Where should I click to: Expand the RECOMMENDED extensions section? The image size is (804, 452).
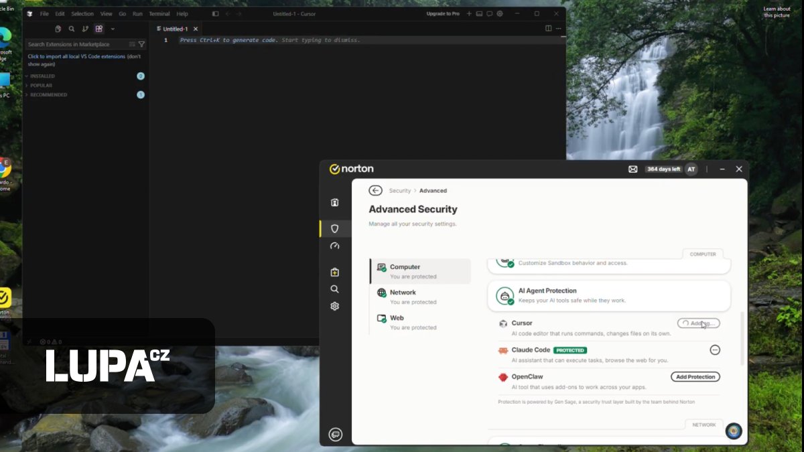pyautogui.click(x=85, y=95)
